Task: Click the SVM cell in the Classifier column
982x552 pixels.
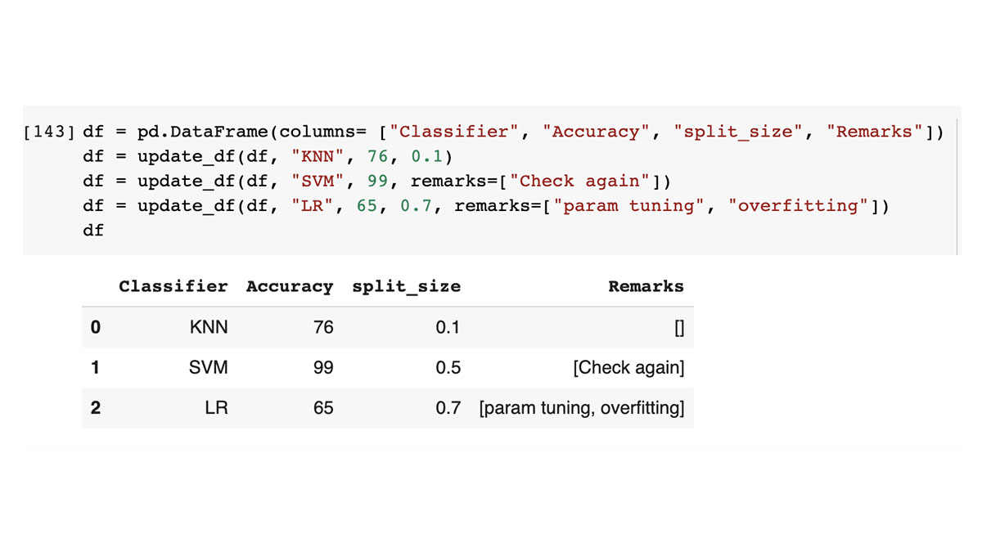Action: (x=208, y=368)
